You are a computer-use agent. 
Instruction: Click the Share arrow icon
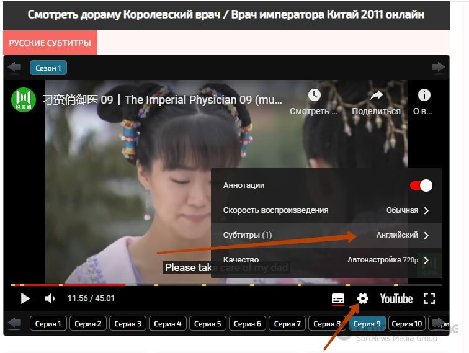click(x=377, y=95)
